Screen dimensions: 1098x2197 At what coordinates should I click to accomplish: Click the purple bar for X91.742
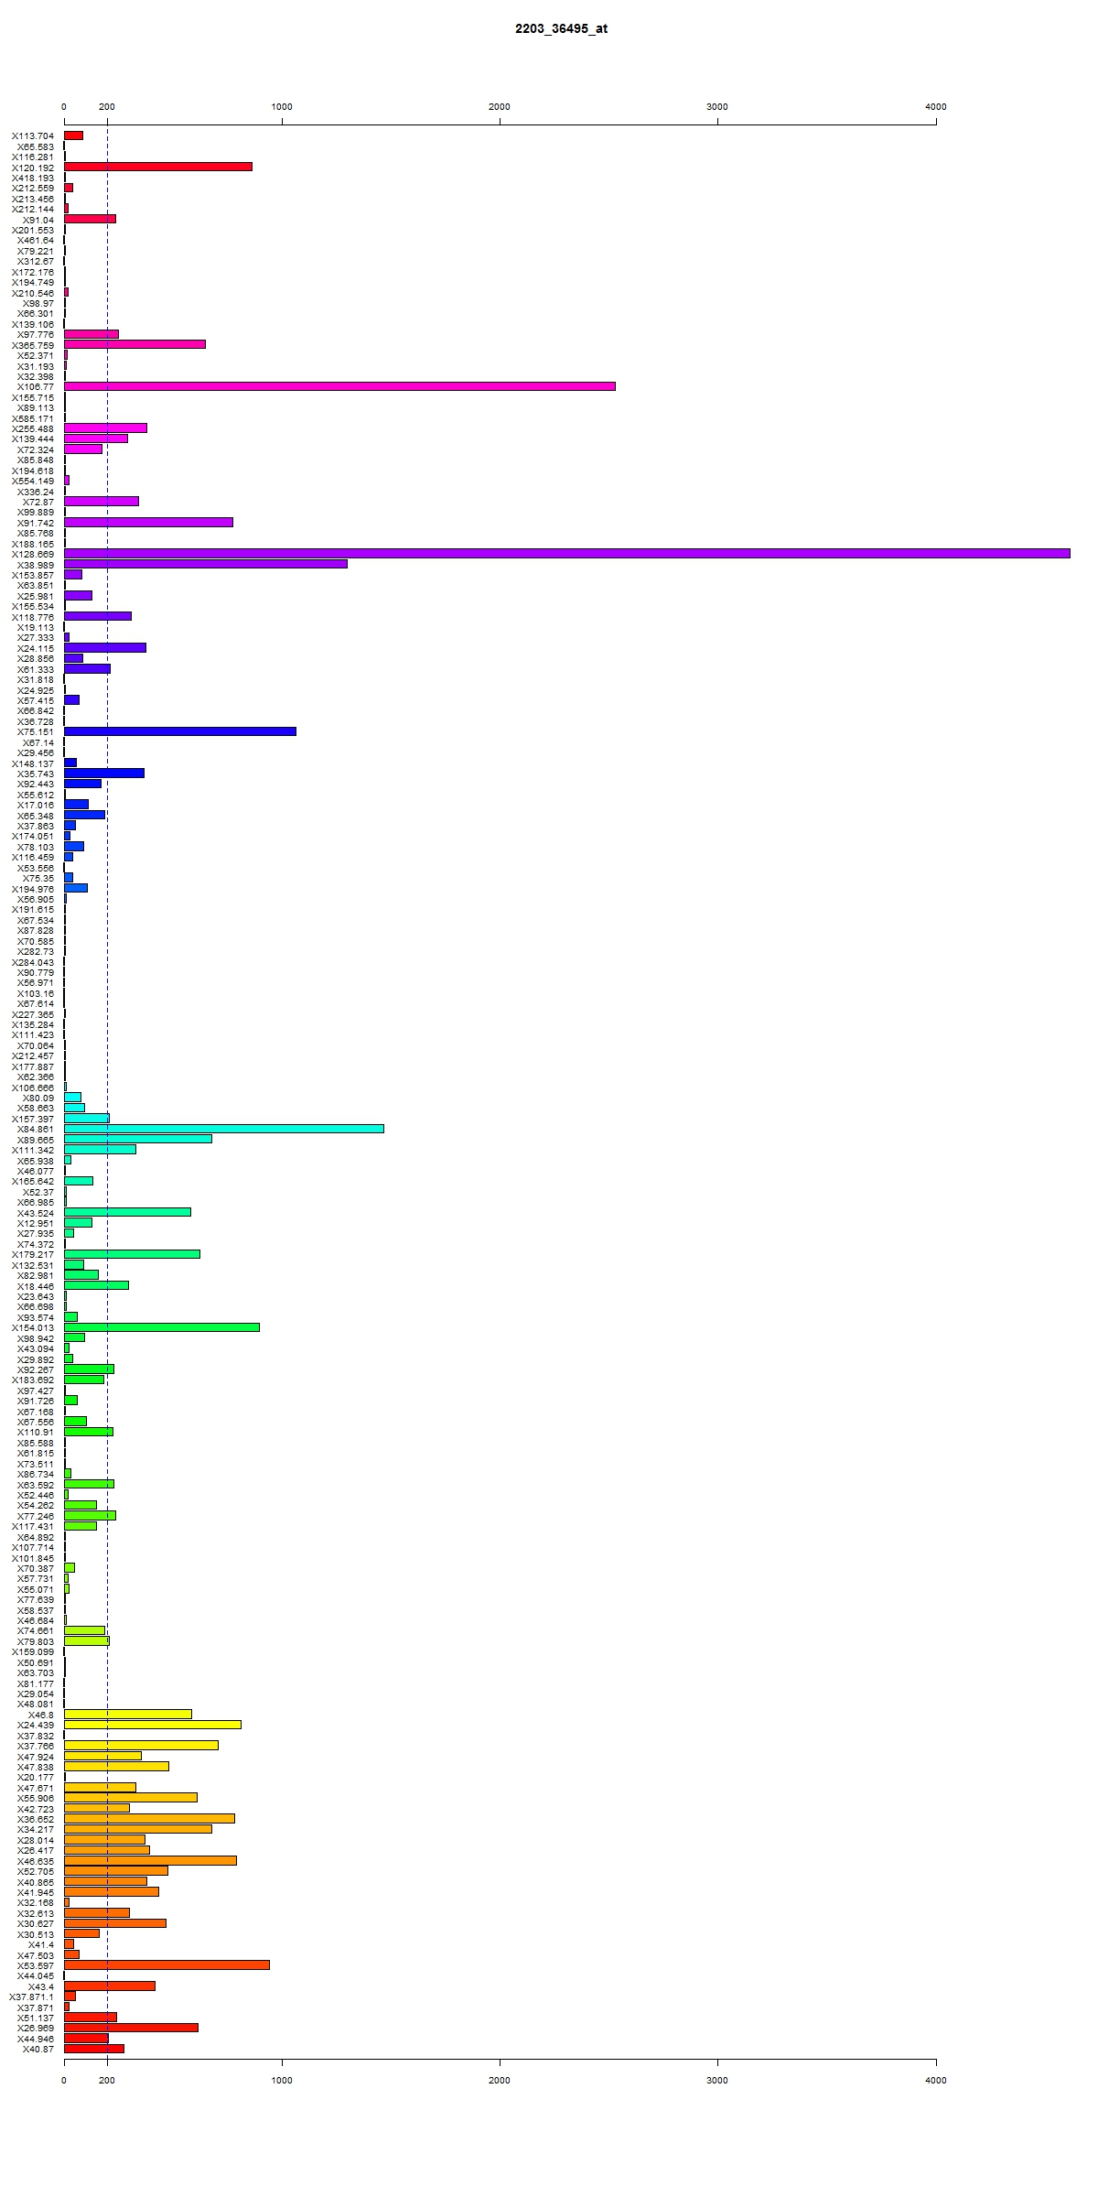point(148,522)
